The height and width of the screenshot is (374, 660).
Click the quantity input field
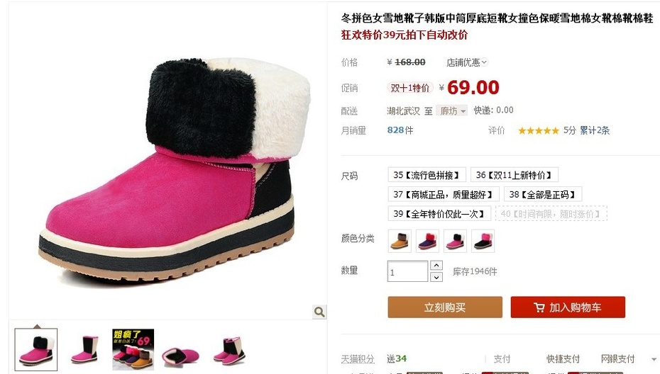tap(407, 271)
